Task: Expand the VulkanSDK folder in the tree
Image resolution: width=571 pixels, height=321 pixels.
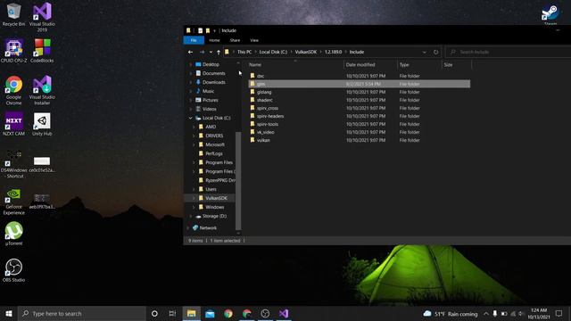Action: tap(194, 198)
